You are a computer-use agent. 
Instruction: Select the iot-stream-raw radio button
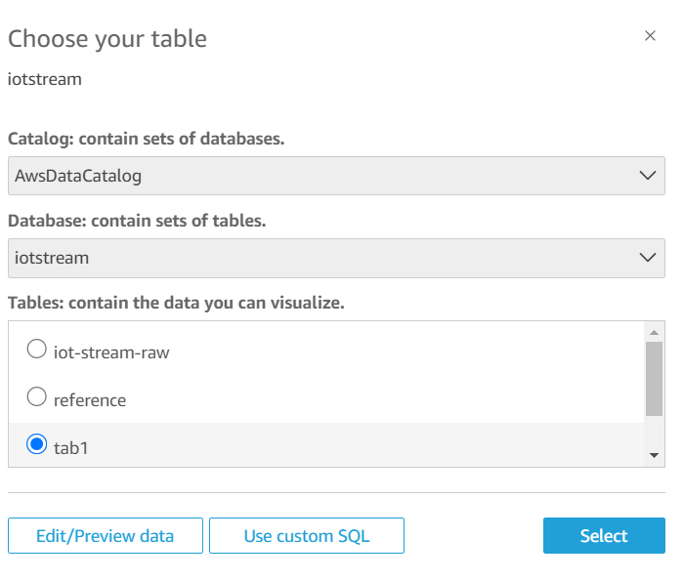(x=37, y=349)
